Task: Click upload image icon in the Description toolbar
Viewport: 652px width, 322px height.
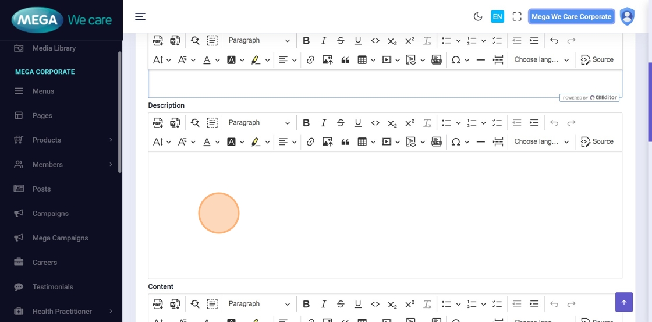Action: pyautogui.click(x=328, y=142)
